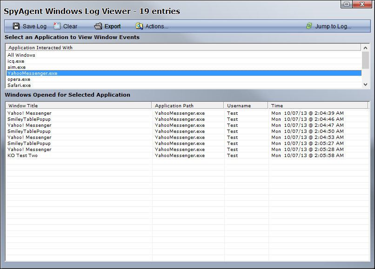Pick Safari.exe in the application list

point(19,85)
